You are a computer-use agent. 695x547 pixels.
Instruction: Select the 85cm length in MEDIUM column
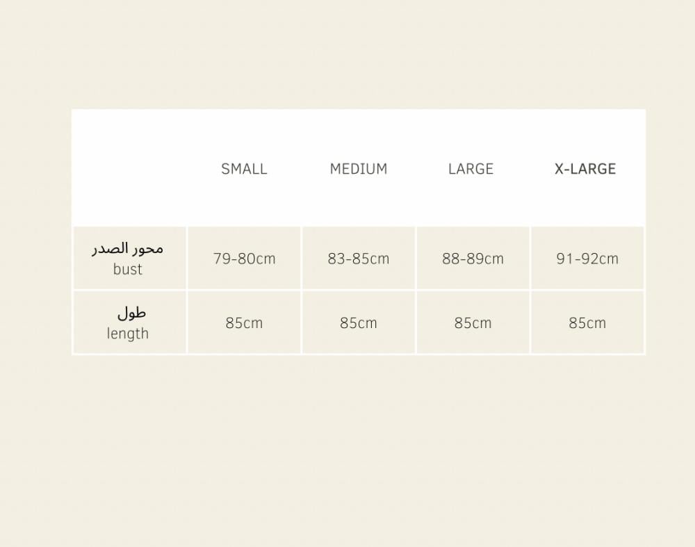359,323
